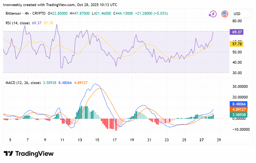Click the purple lightning bolt icon
The image size is (256, 163).
pos(212,14)
